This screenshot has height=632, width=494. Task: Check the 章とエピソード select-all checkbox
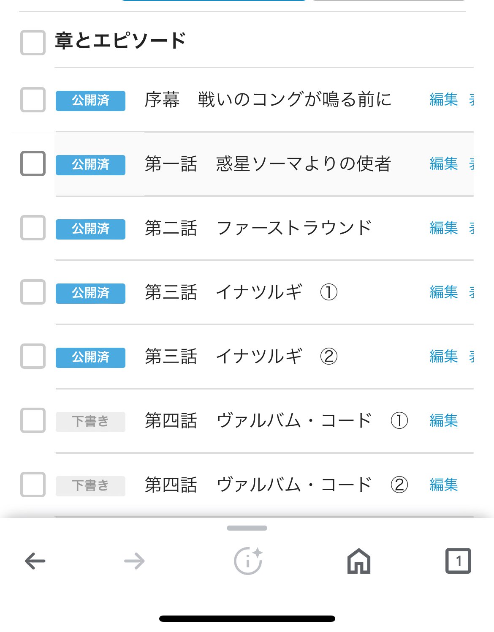coord(33,42)
